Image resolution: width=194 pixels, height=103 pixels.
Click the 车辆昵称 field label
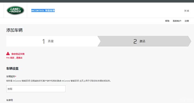(x=11, y=76)
